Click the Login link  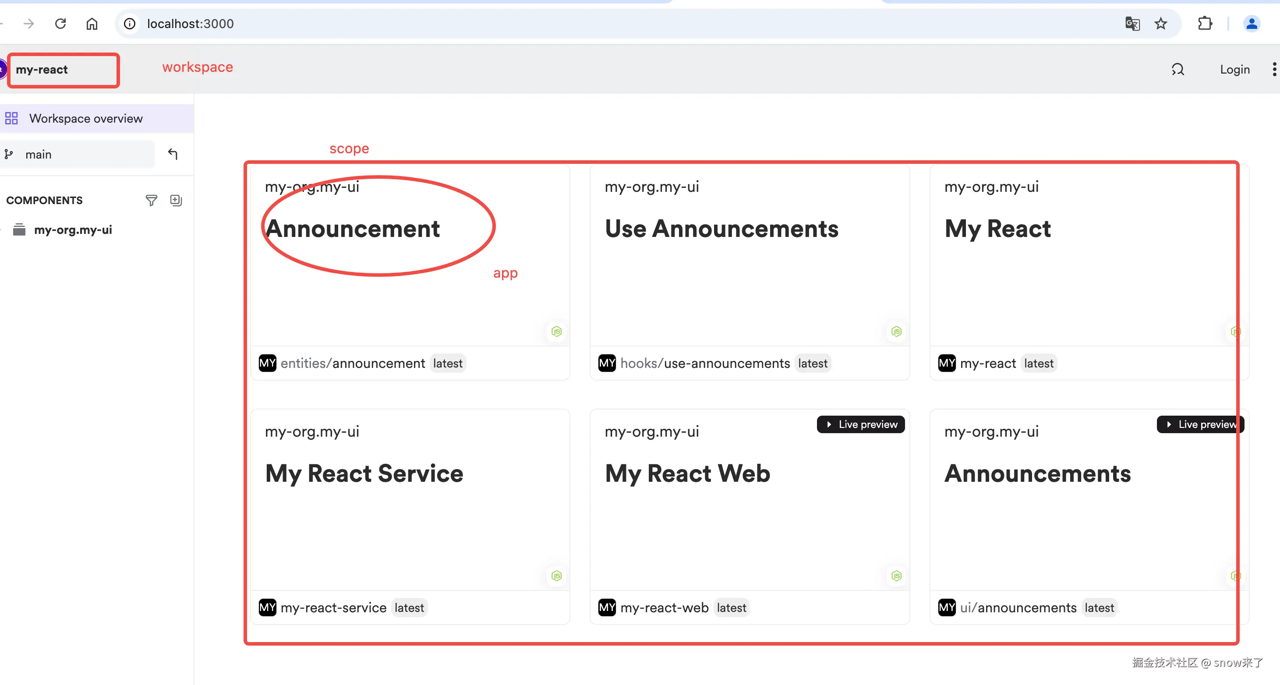1234,70
